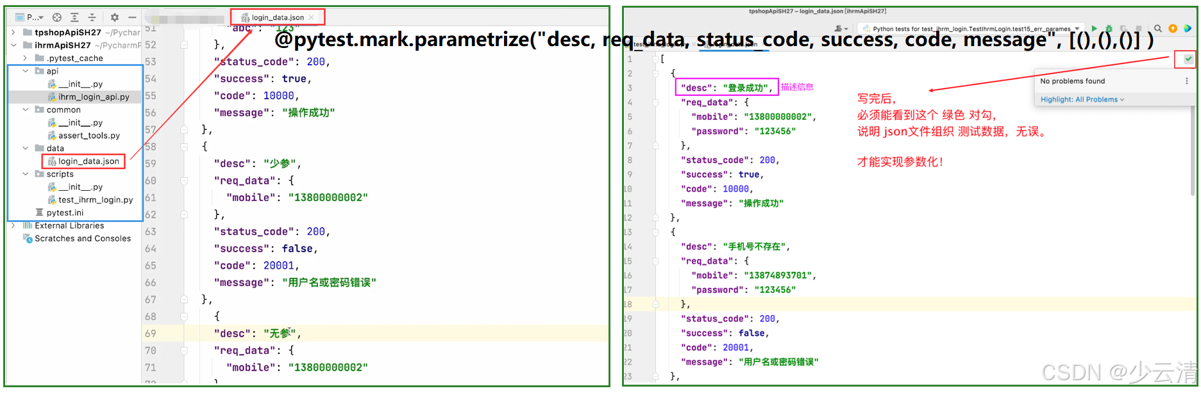Open assert_tools.py file
The image size is (1201, 393).
(84, 135)
